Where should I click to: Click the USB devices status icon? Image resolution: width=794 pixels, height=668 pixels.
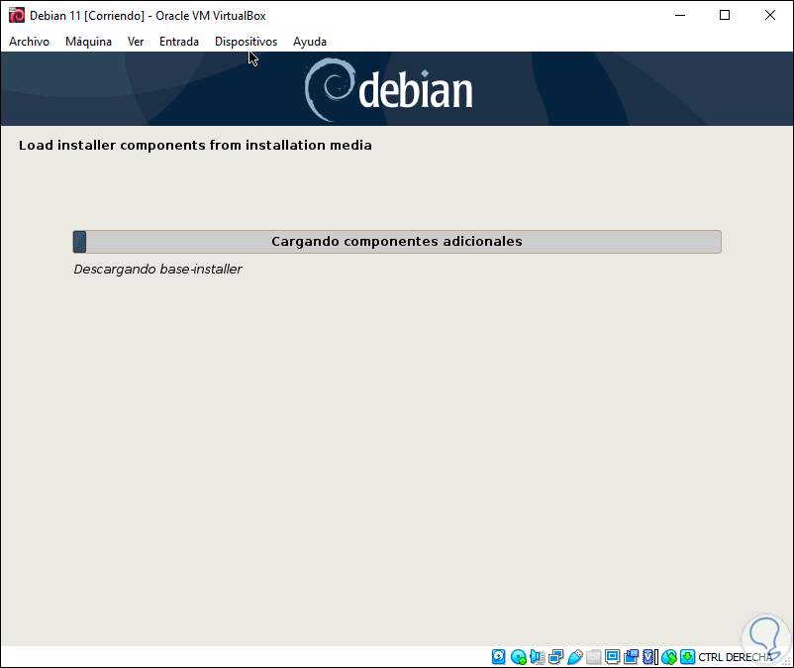coord(575,657)
